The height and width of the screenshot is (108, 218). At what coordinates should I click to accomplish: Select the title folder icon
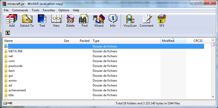point(6,95)
